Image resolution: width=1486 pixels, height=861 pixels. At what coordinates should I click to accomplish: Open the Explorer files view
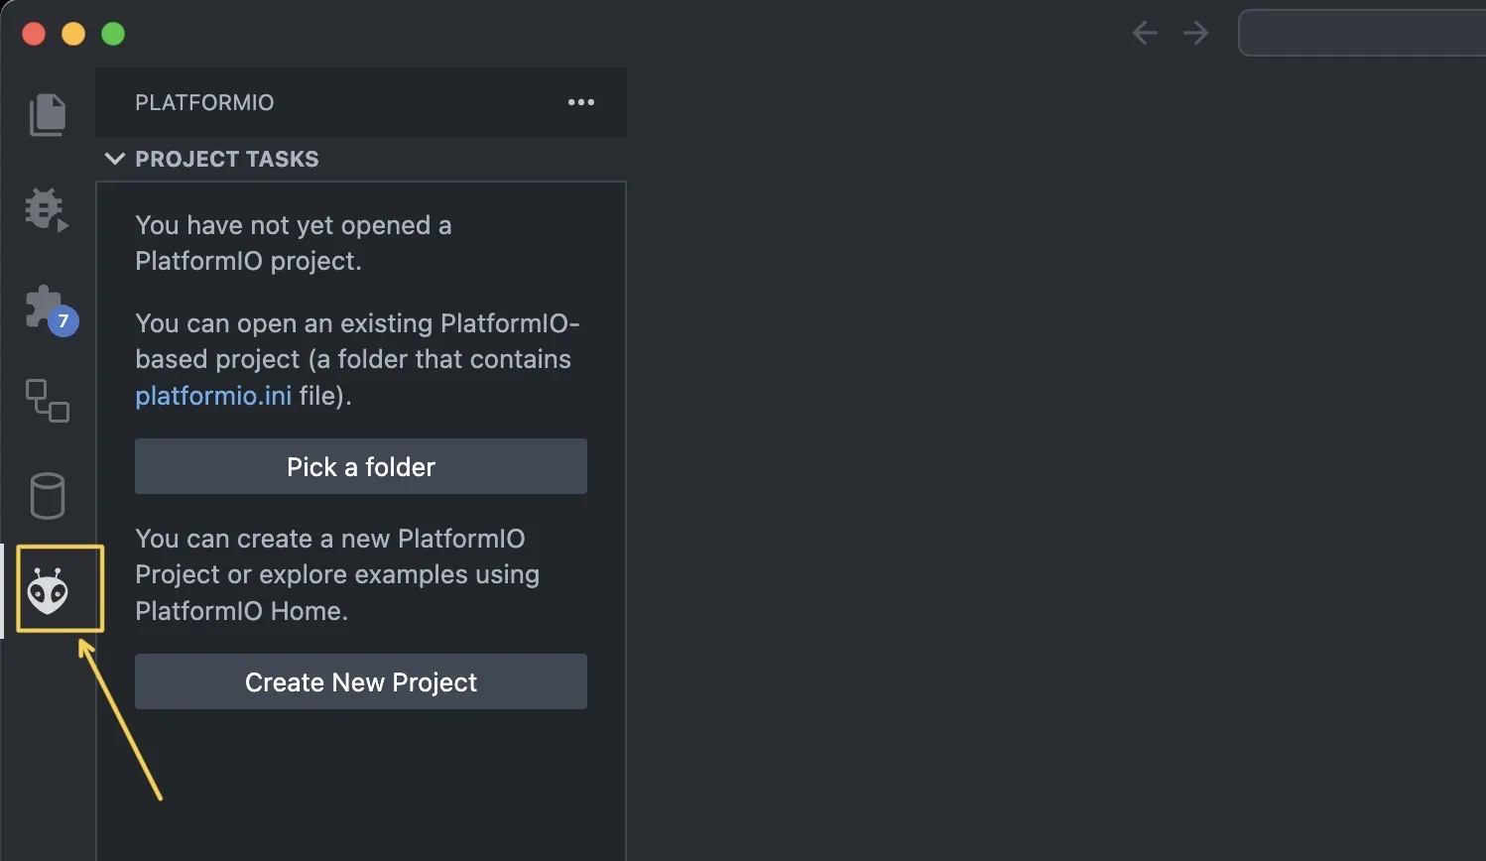click(x=47, y=115)
